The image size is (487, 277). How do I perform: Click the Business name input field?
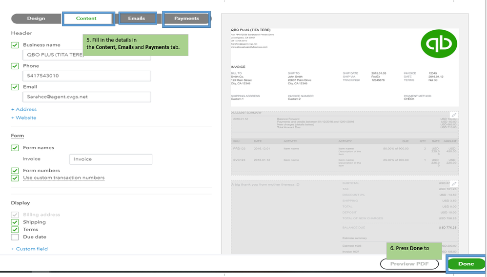tap(87, 55)
